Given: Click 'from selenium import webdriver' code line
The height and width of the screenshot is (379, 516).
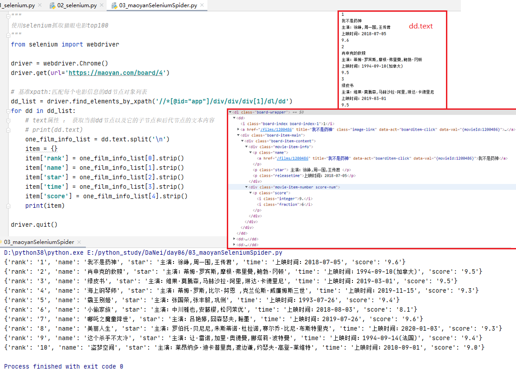Looking at the screenshot, I should (x=65, y=44).
